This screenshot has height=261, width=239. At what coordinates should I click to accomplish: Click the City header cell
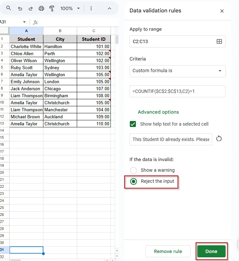(x=60, y=39)
